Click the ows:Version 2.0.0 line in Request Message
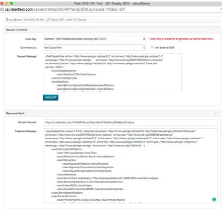This screenshot has height=211, width=223. coord(76,74)
